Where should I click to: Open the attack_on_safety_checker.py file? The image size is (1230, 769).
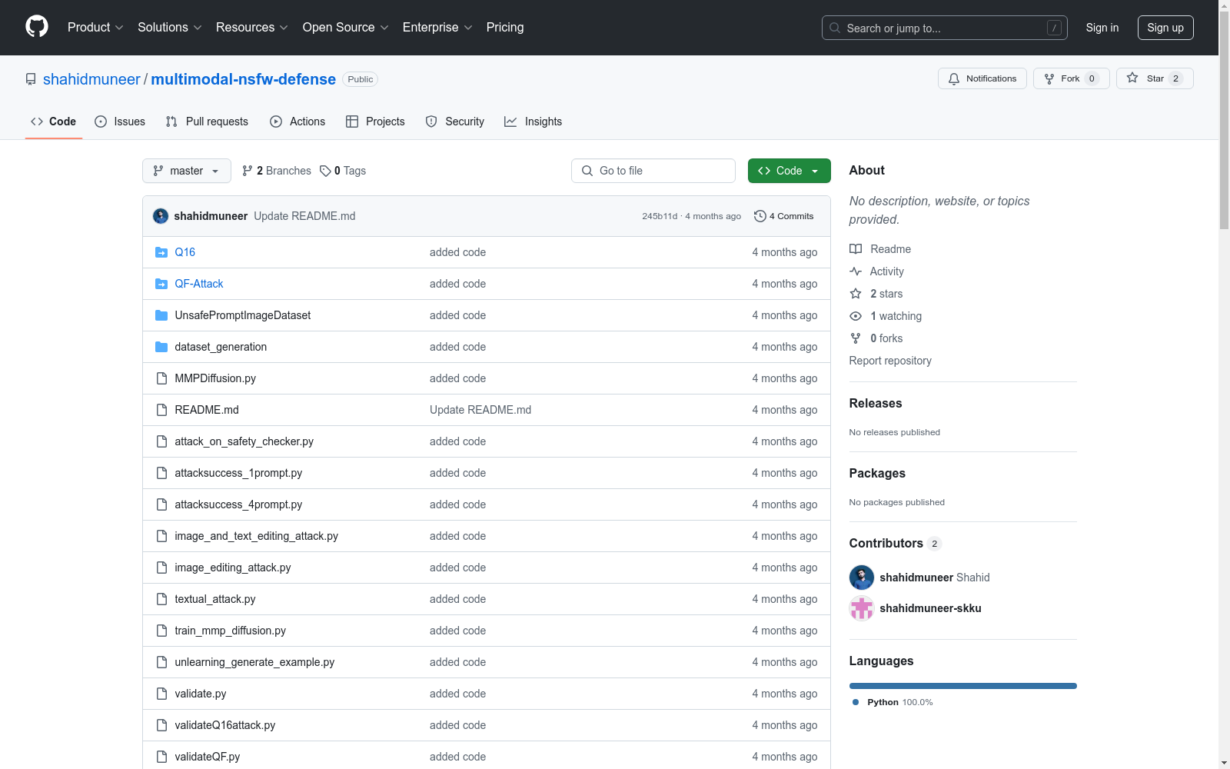(x=244, y=441)
